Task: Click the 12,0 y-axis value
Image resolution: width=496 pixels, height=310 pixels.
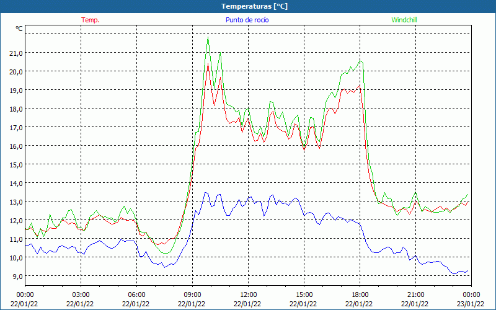Action: [16, 221]
